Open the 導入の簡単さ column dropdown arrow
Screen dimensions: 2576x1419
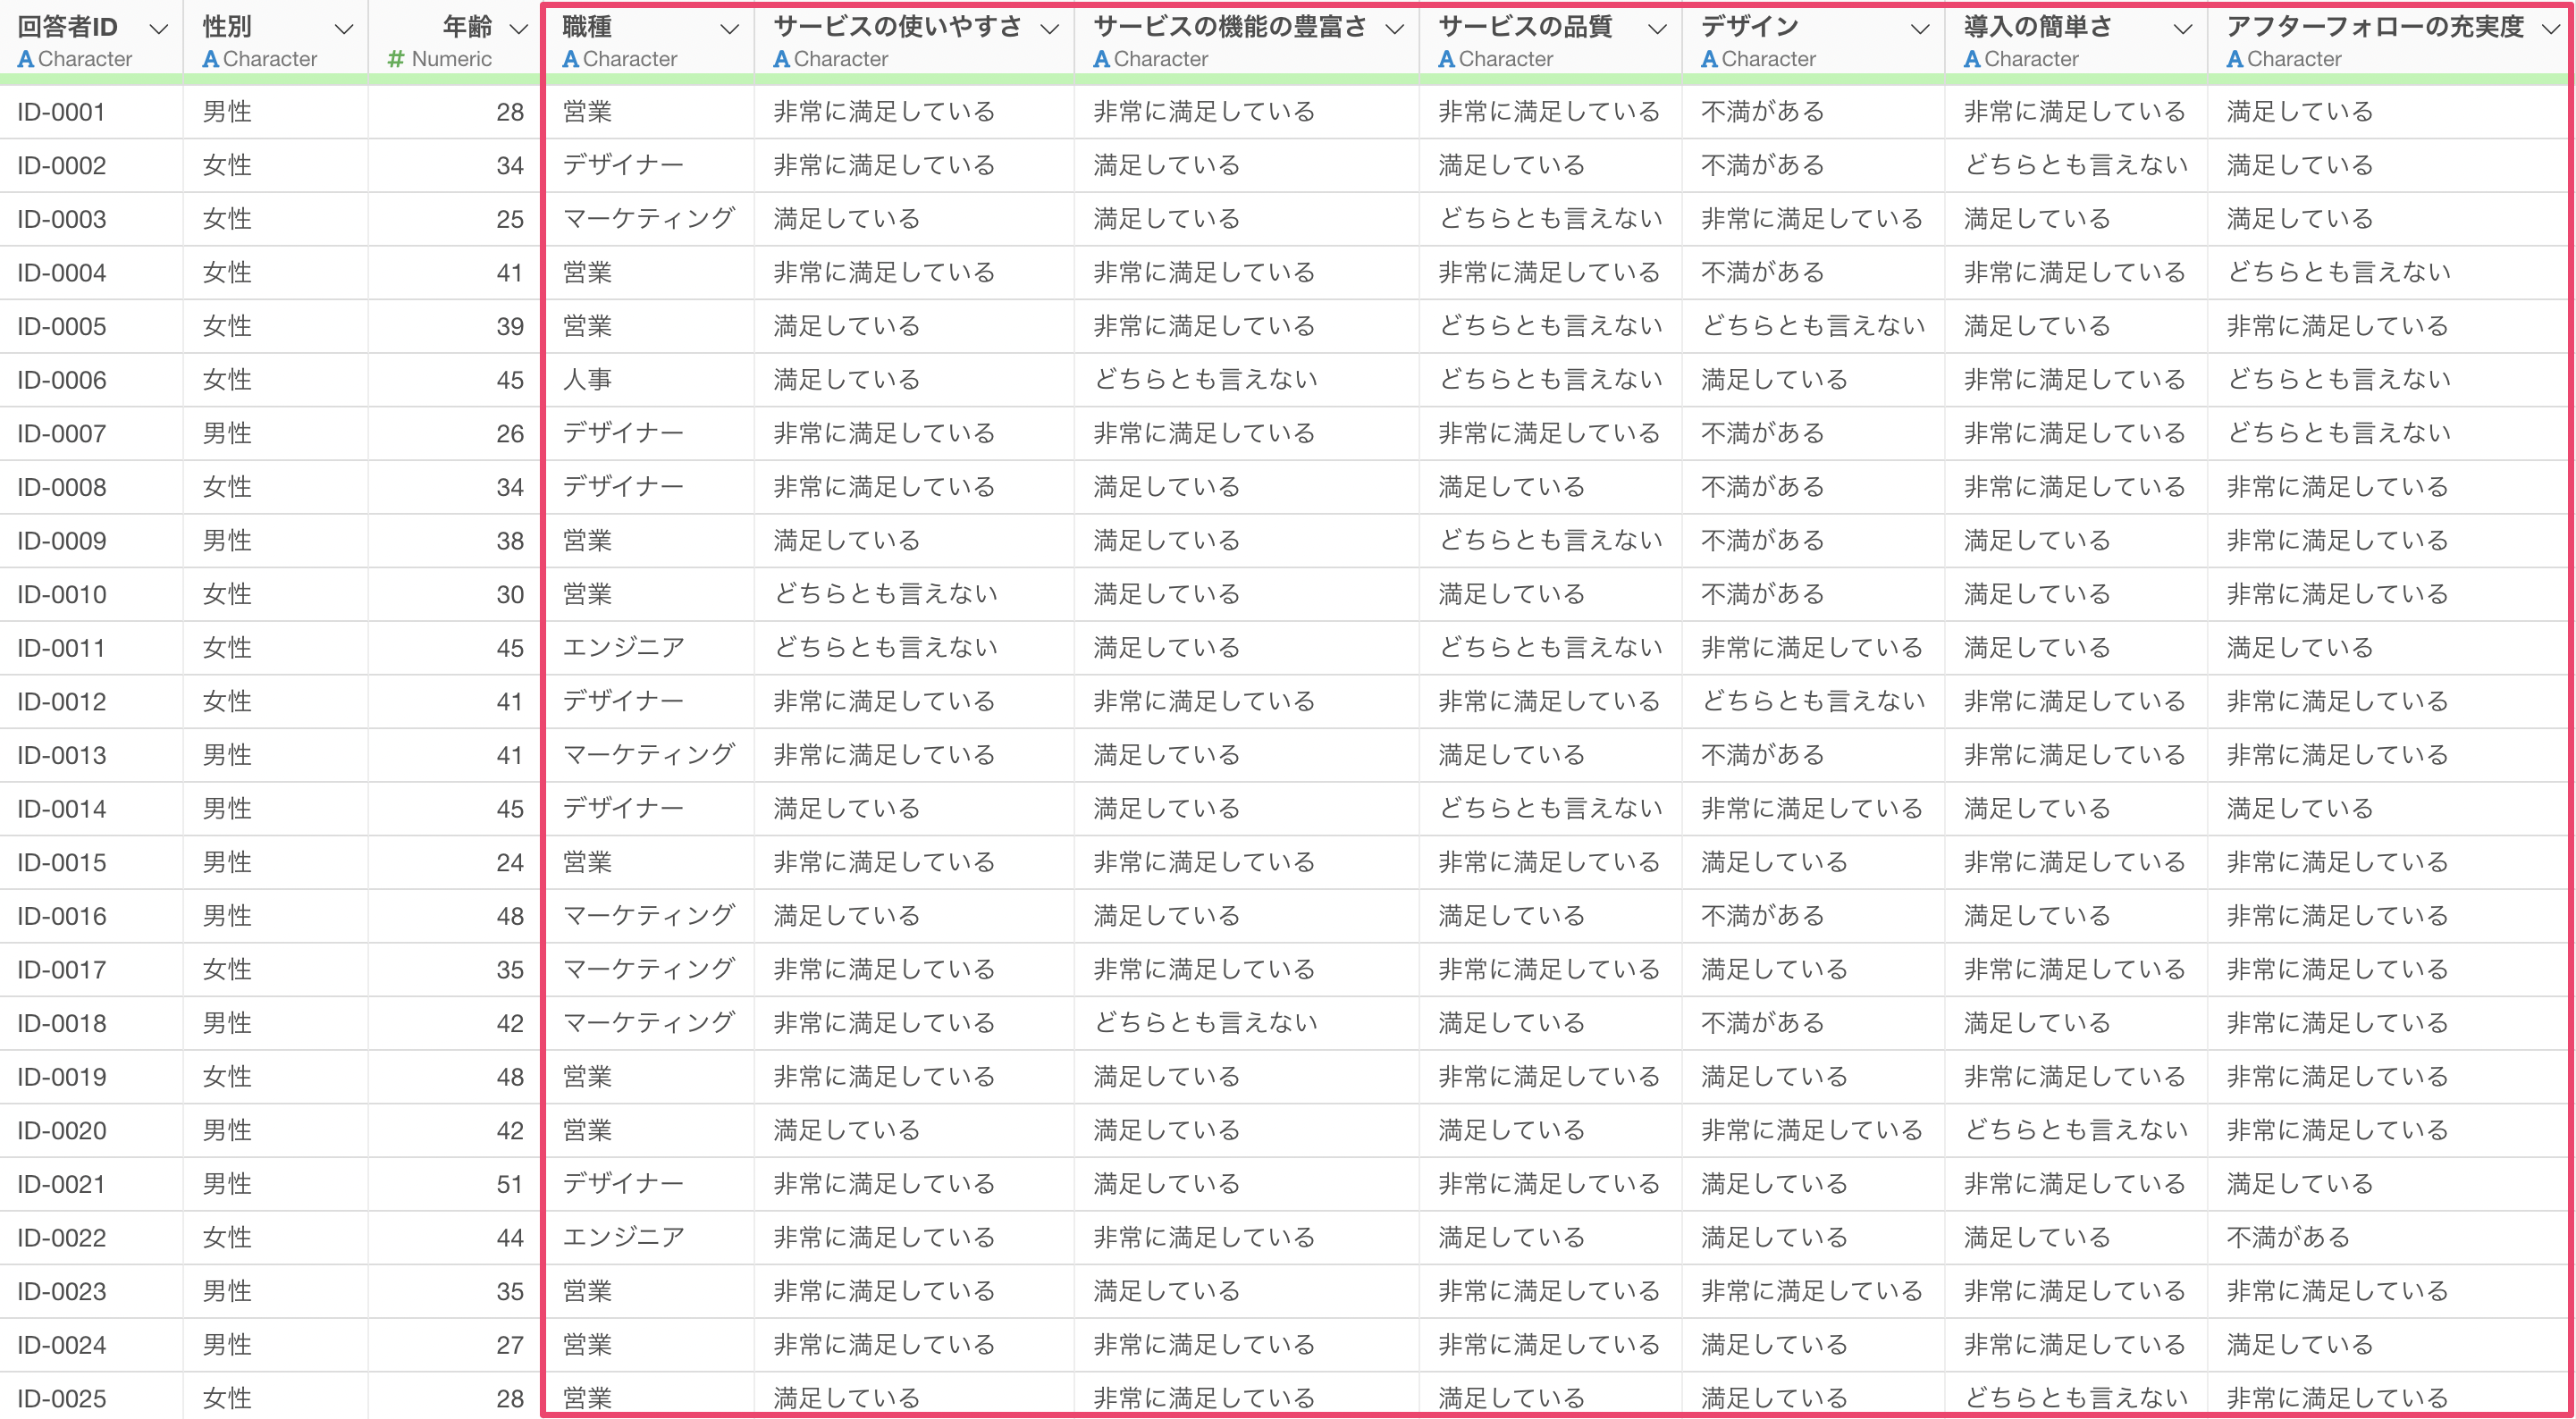pos(2183,29)
